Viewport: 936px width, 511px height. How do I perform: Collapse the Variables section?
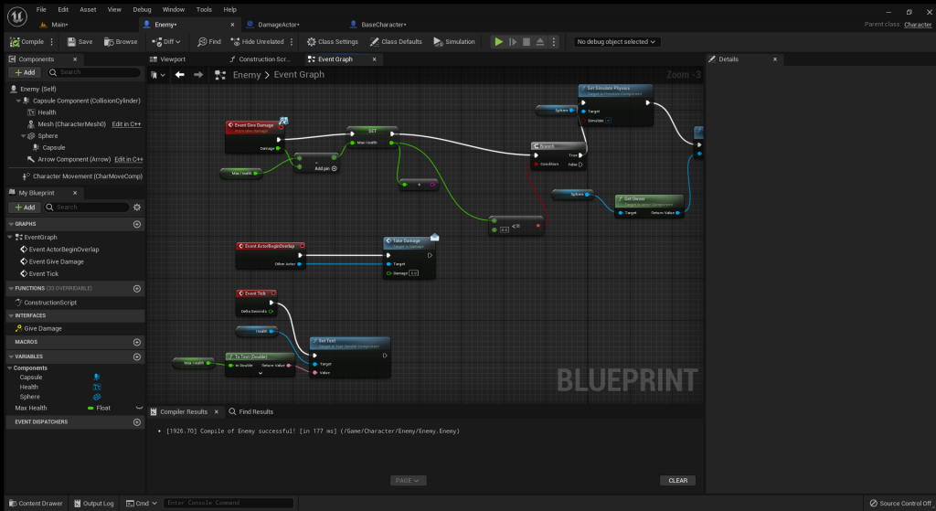tap(11, 357)
